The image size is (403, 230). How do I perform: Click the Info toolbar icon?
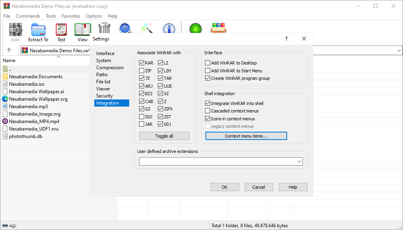(x=169, y=29)
